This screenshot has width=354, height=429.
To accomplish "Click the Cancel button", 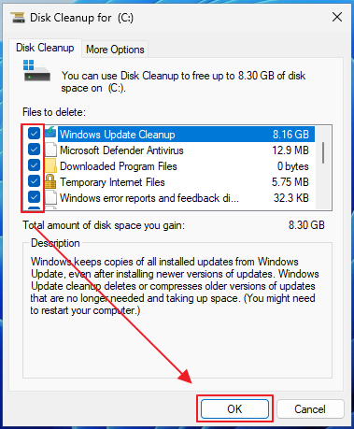I will pos(310,408).
